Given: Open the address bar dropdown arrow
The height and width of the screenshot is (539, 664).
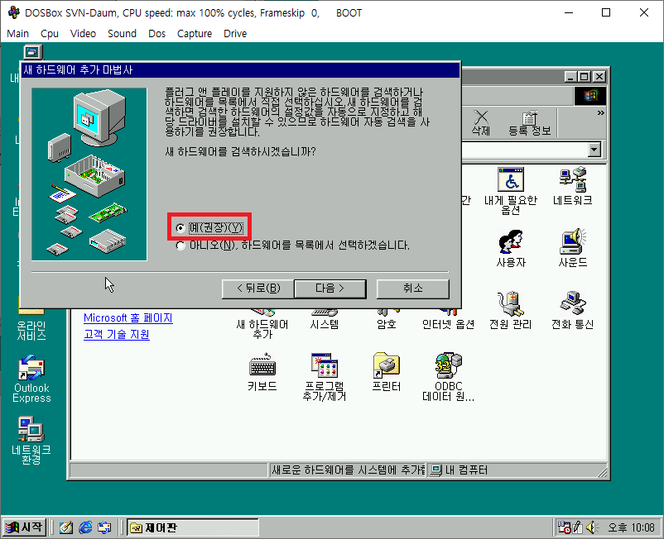Looking at the screenshot, I should (594, 150).
